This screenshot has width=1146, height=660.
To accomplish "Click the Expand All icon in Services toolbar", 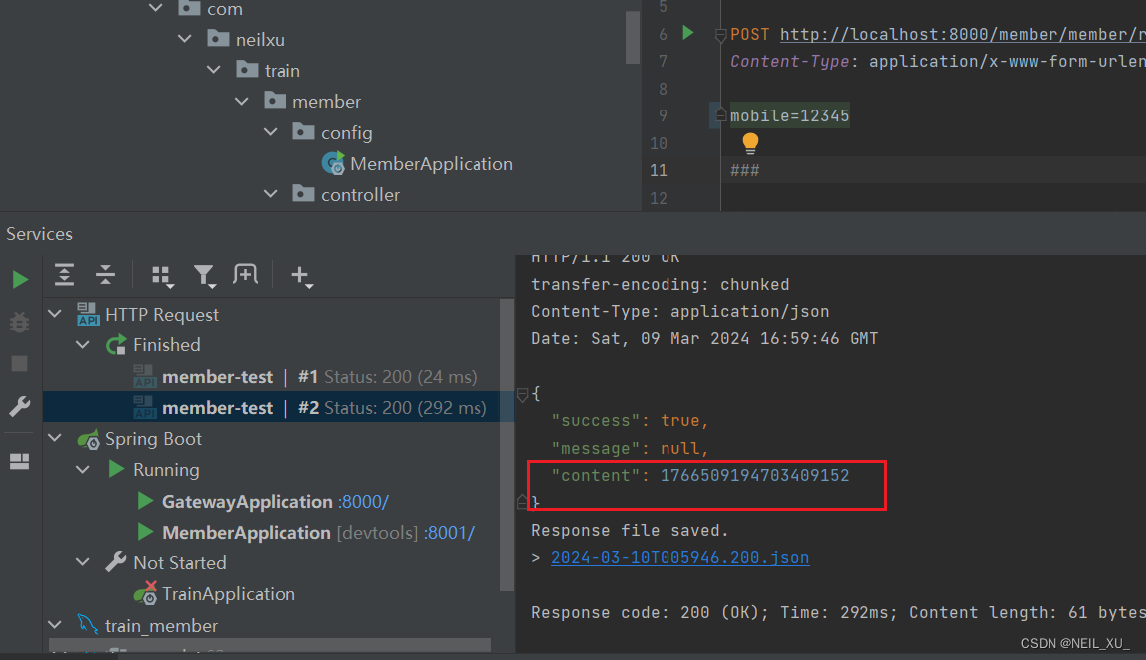I will click(64, 275).
